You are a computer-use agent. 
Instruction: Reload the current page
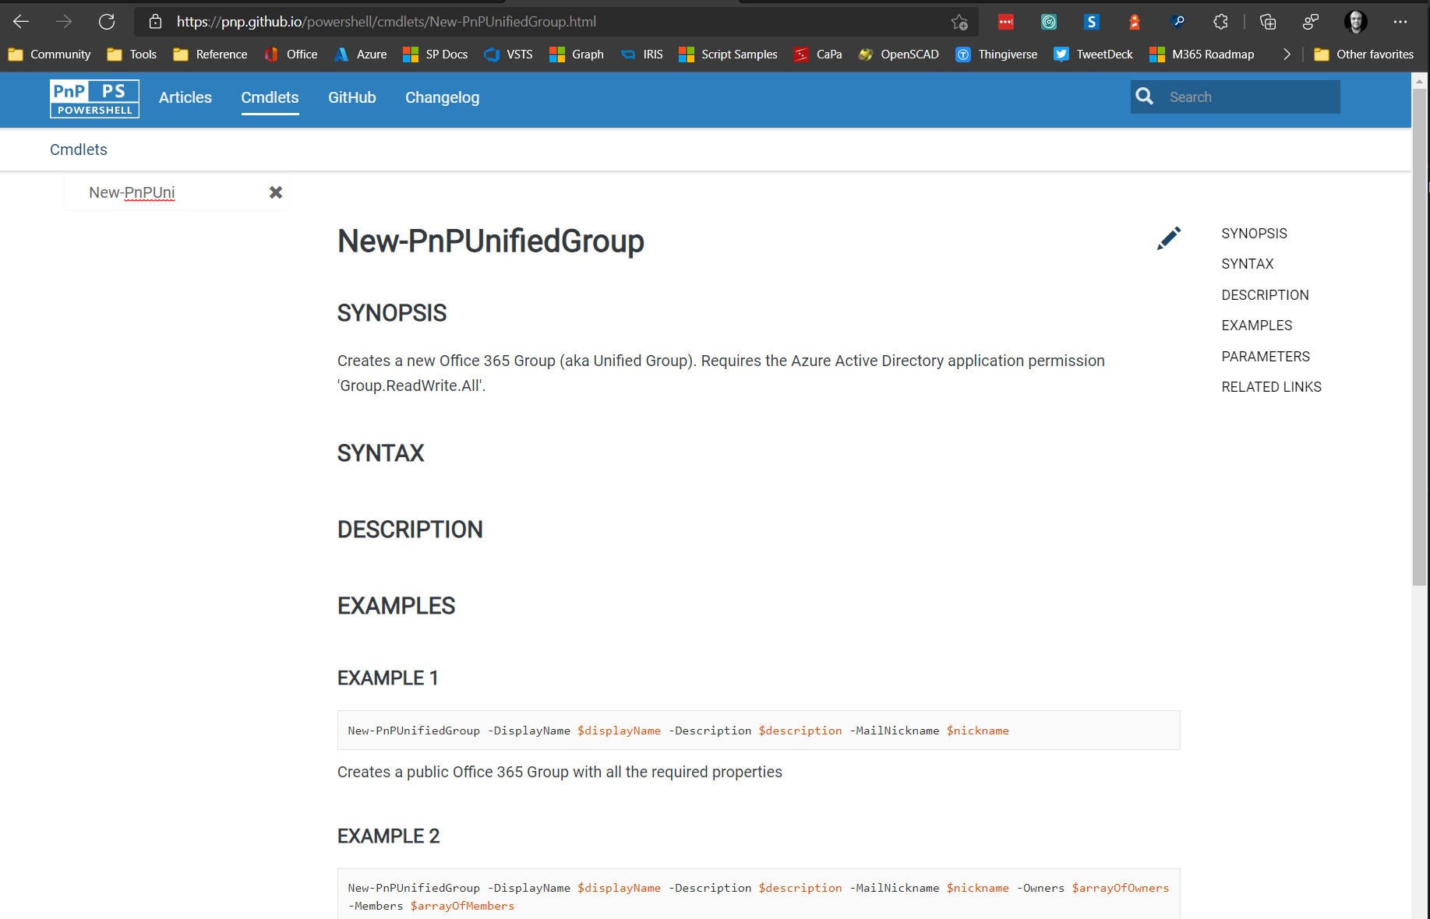108,21
